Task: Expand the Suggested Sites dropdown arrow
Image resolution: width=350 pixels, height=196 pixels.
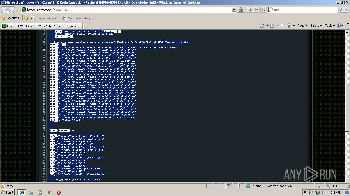Action: (59, 18)
